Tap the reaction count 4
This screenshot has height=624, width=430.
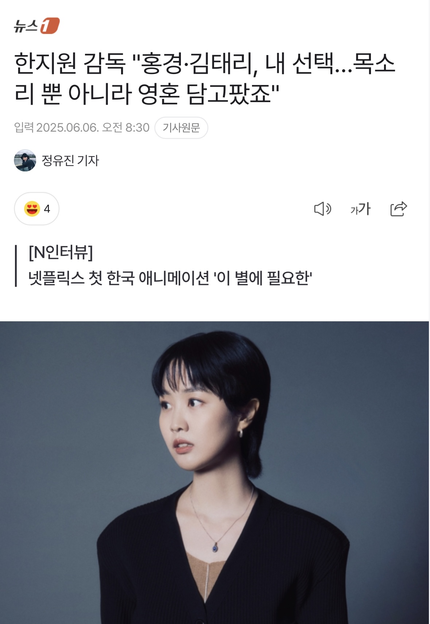47,209
